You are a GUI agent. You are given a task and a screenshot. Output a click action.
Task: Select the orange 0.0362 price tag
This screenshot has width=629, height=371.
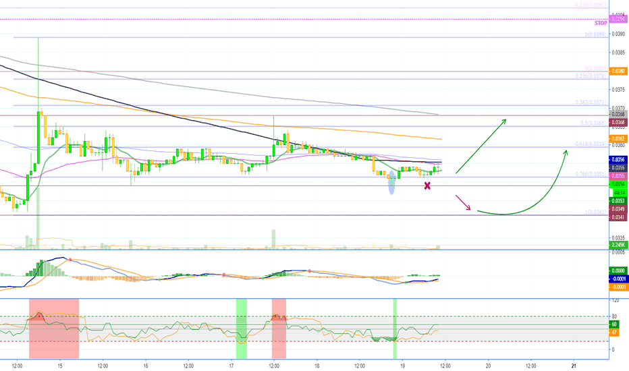(x=618, y=139)
